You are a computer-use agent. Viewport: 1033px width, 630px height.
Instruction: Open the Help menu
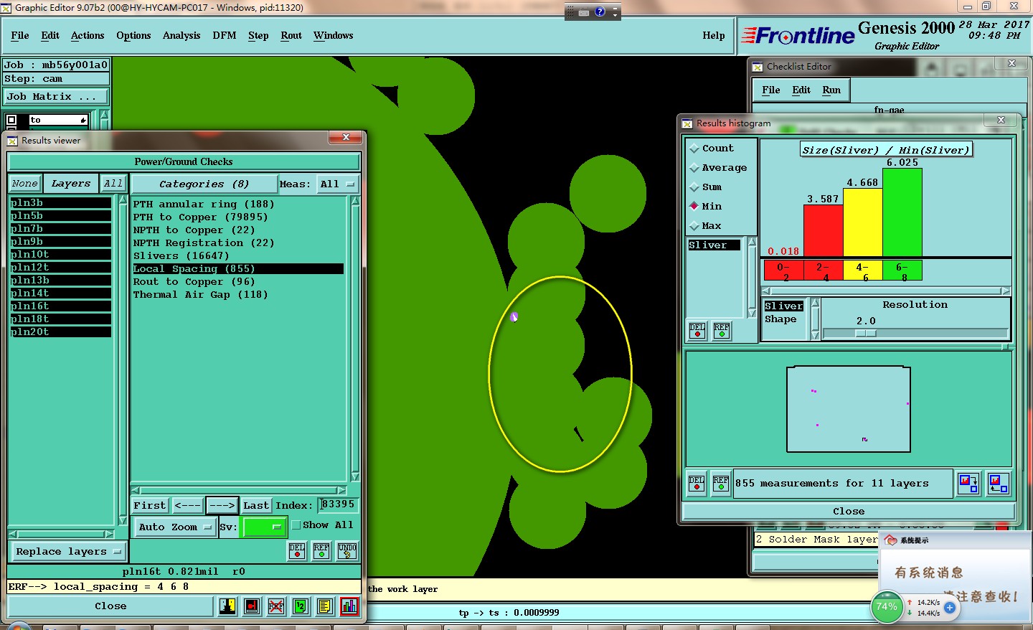point(714,36)
